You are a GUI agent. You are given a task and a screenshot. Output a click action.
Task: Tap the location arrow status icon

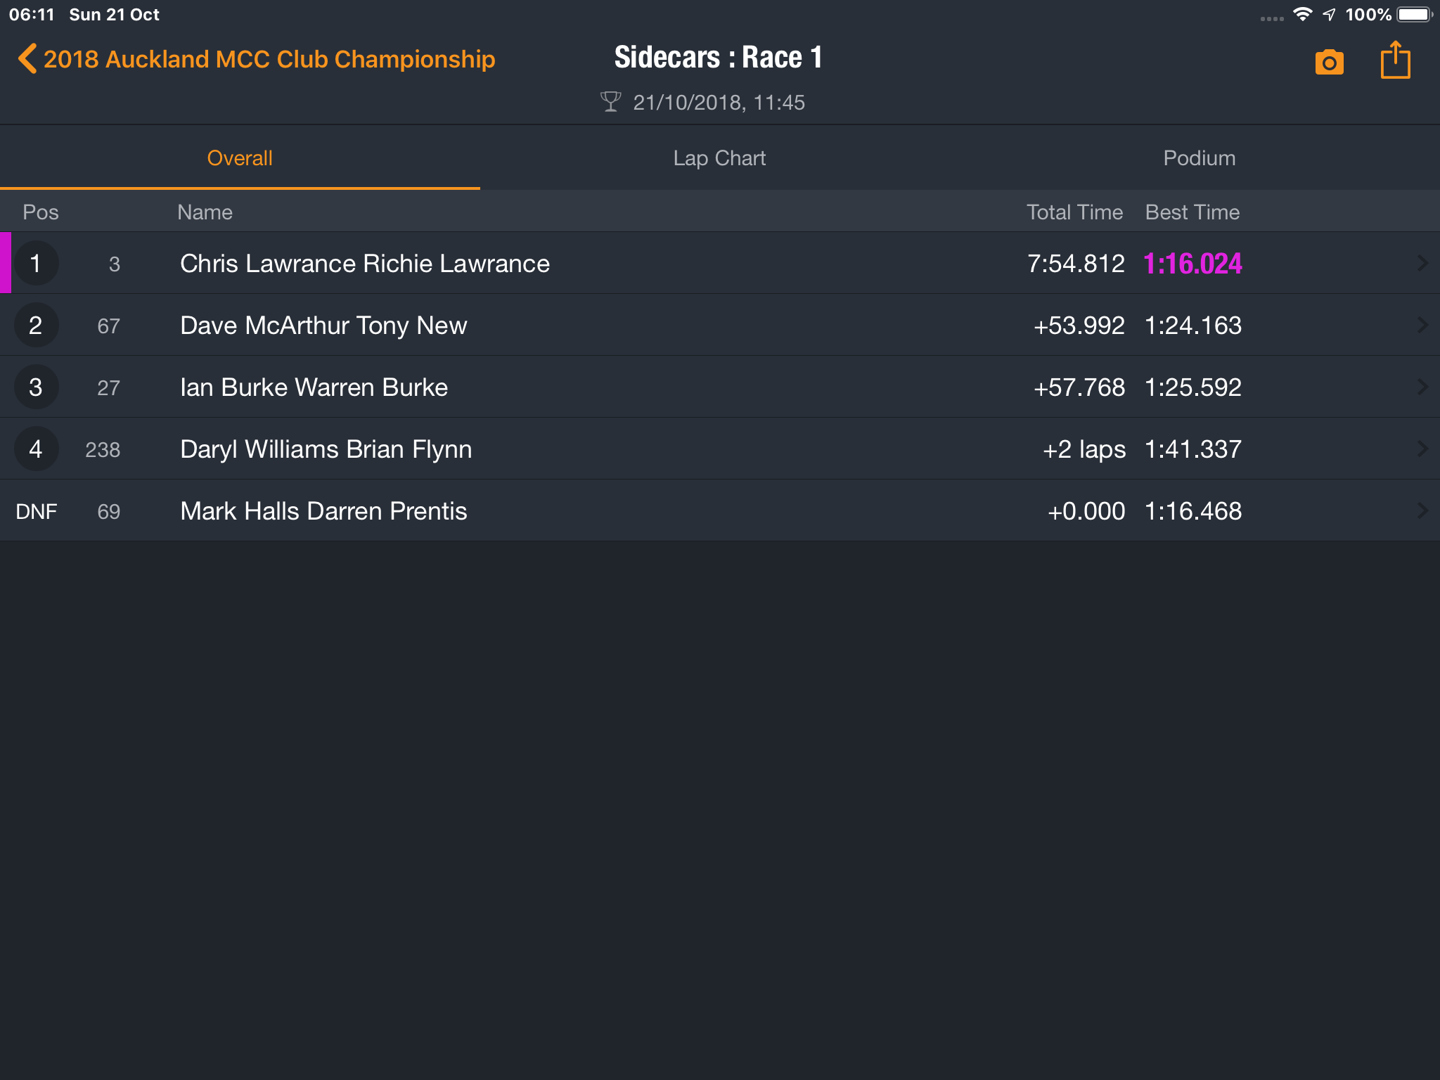[1329, 14]
